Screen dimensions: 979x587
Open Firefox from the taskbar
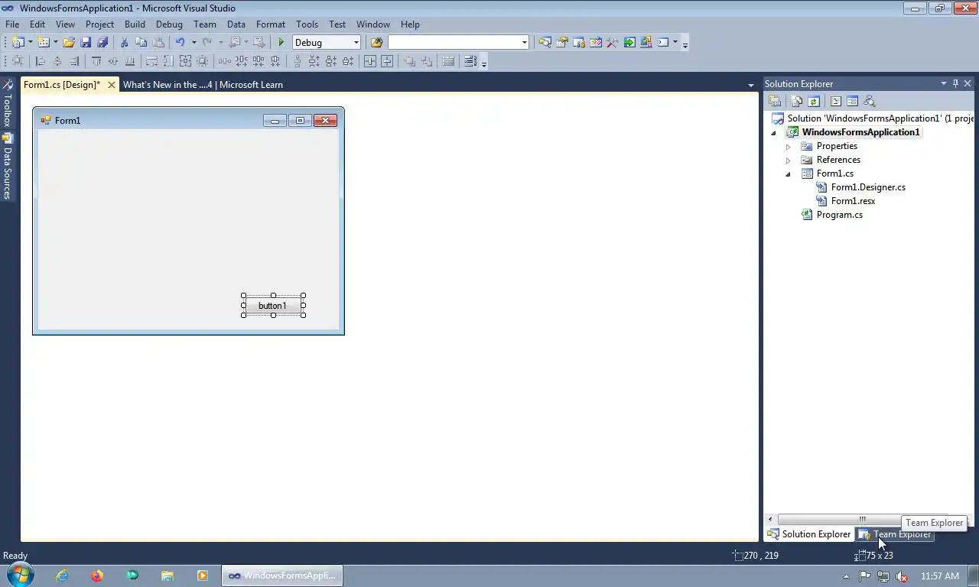[x=97, y=576]
